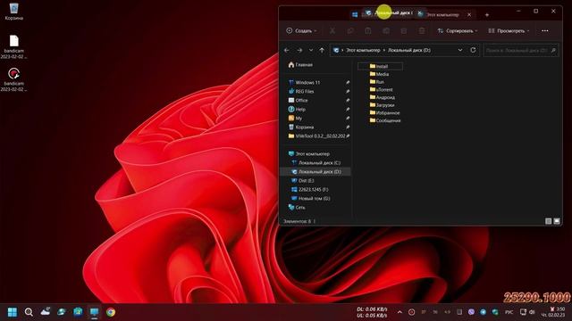Select the bandicam video file on desktop
The height and width of the screenshot is (321, 572).
(x=14, y=79)
